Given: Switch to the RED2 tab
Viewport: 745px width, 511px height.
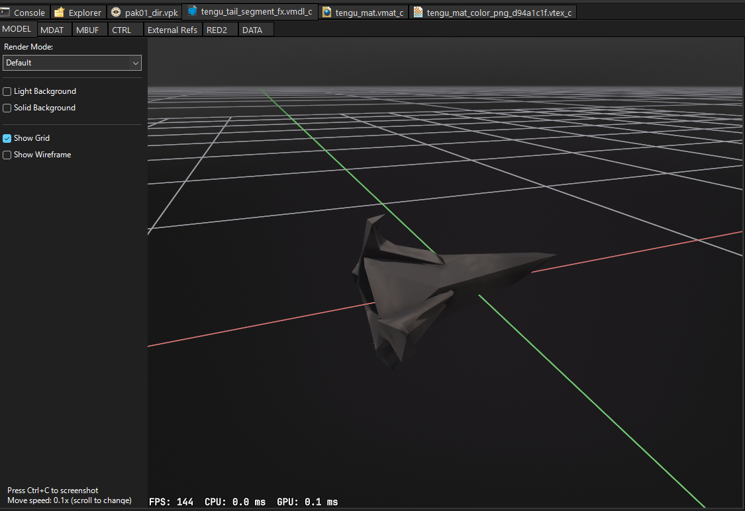Looking at the screenshot, I should 217,30.
